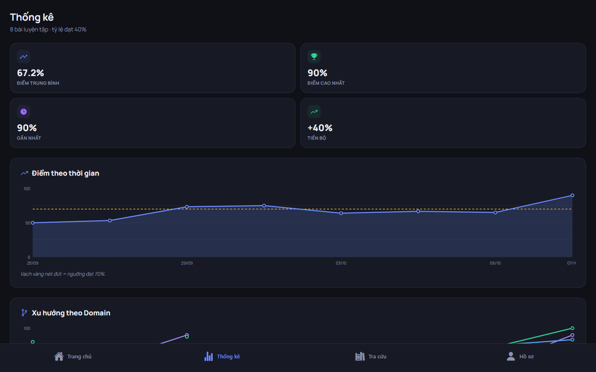The height and width of the screenshot is (372, 596).
Task: Click the home icon in bottom navigation
Action: pyautogui.click(x=59, y=356)
